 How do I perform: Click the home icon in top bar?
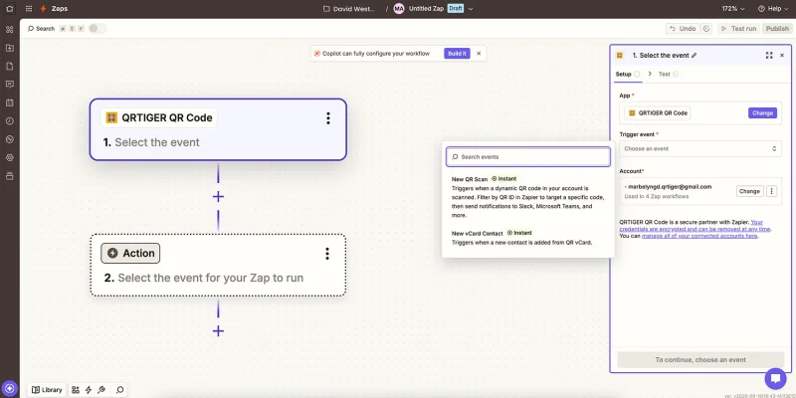[10, 9]
